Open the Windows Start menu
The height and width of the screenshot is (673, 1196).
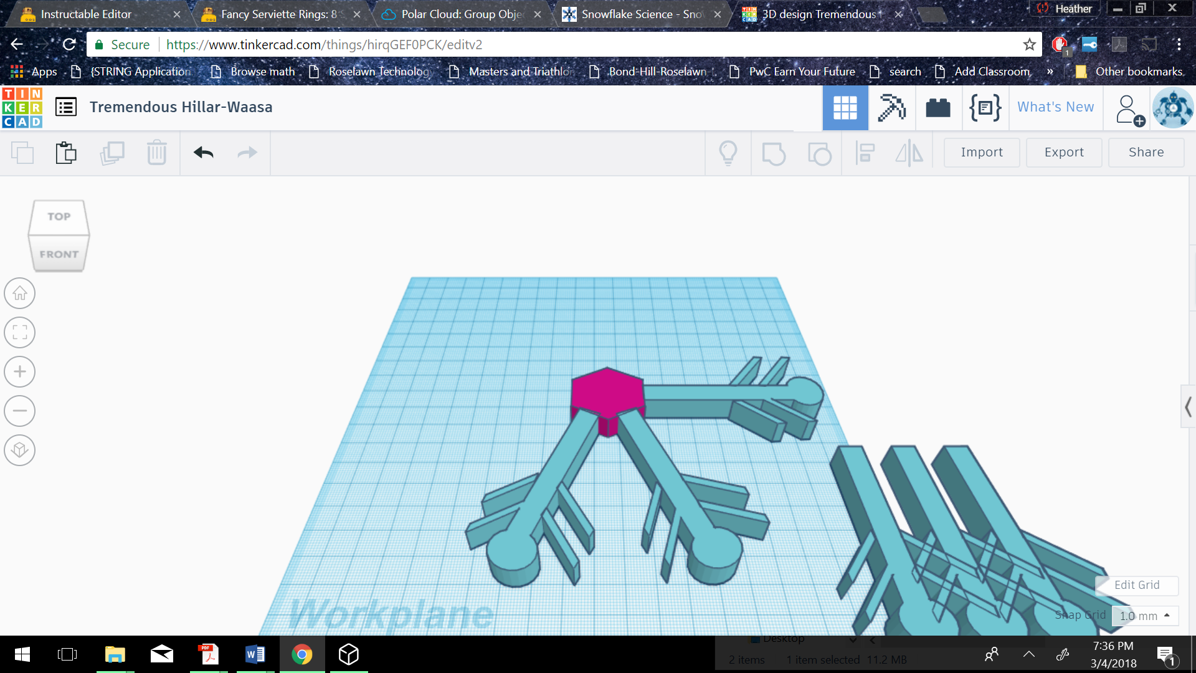point(22,654)
